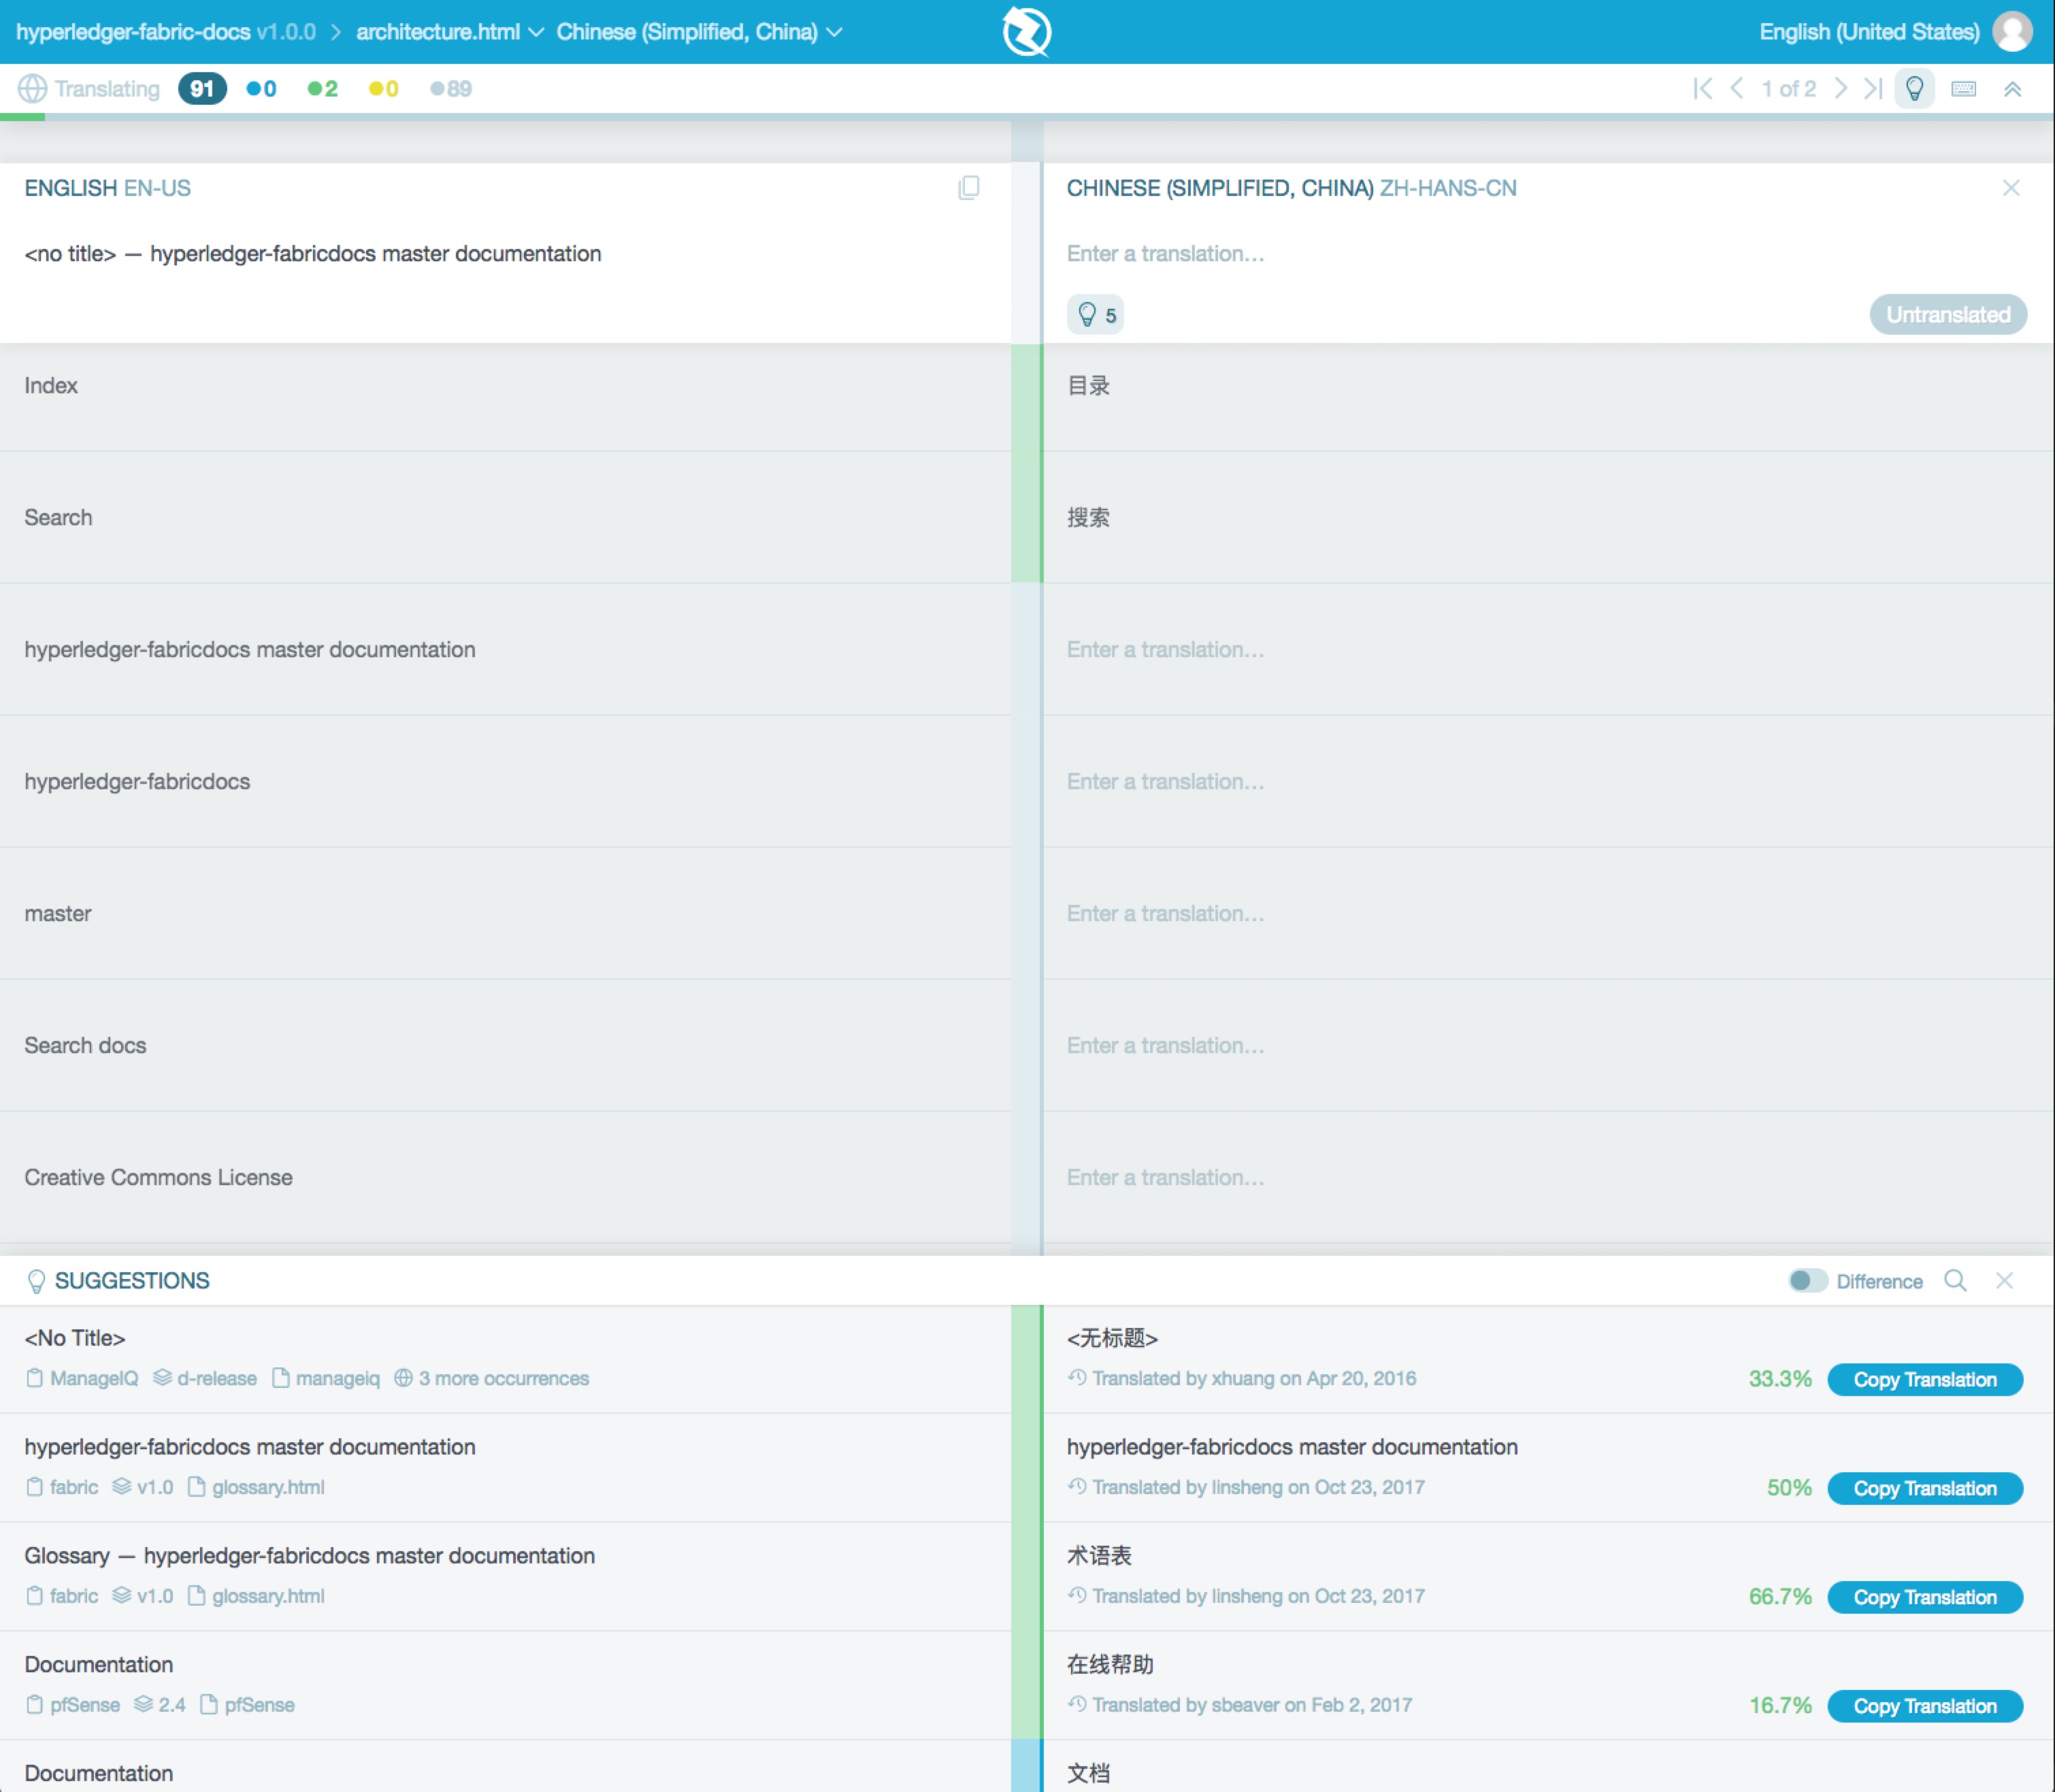
Task: Click glossary.html under Glossary suggestion
Action: point(256,1597)
